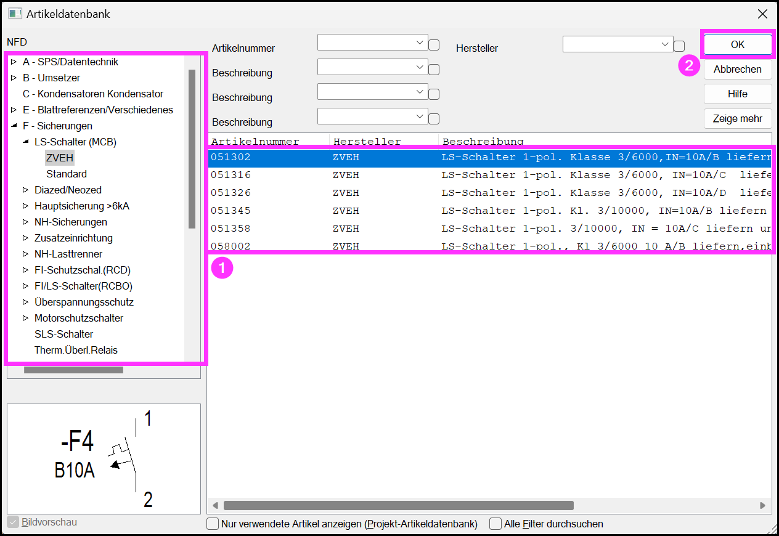Tick the Alle Filter durchsuchen checkbox
The image size is (779, 536).
[496, 524]
